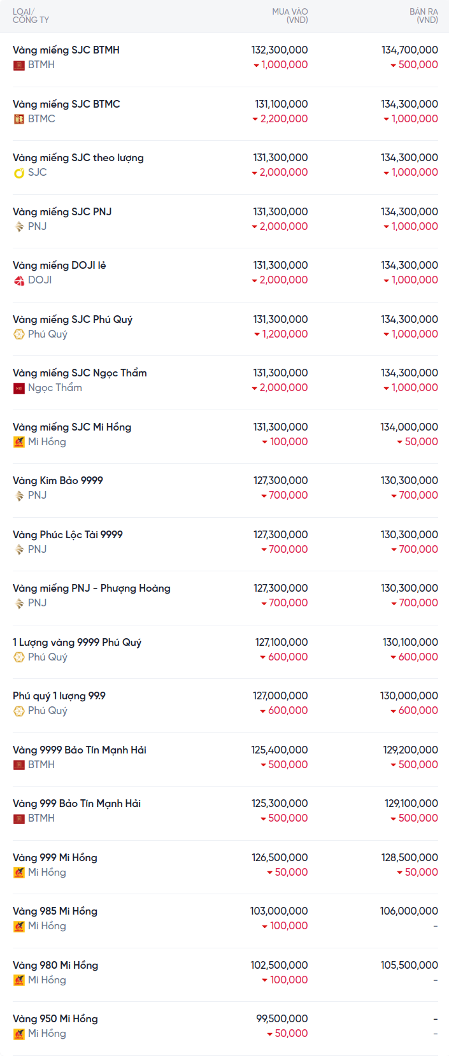
Task: Click the Mi Hồng logo under Vàng 950 Mi Hồng
Action: [19, 1034]
